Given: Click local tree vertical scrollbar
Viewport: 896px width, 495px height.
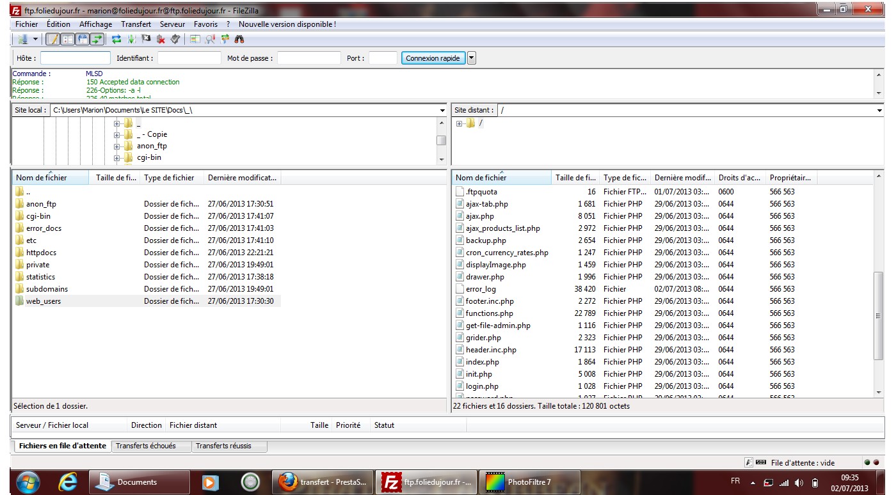Looking at the screenshot, I should coord(442,141).
